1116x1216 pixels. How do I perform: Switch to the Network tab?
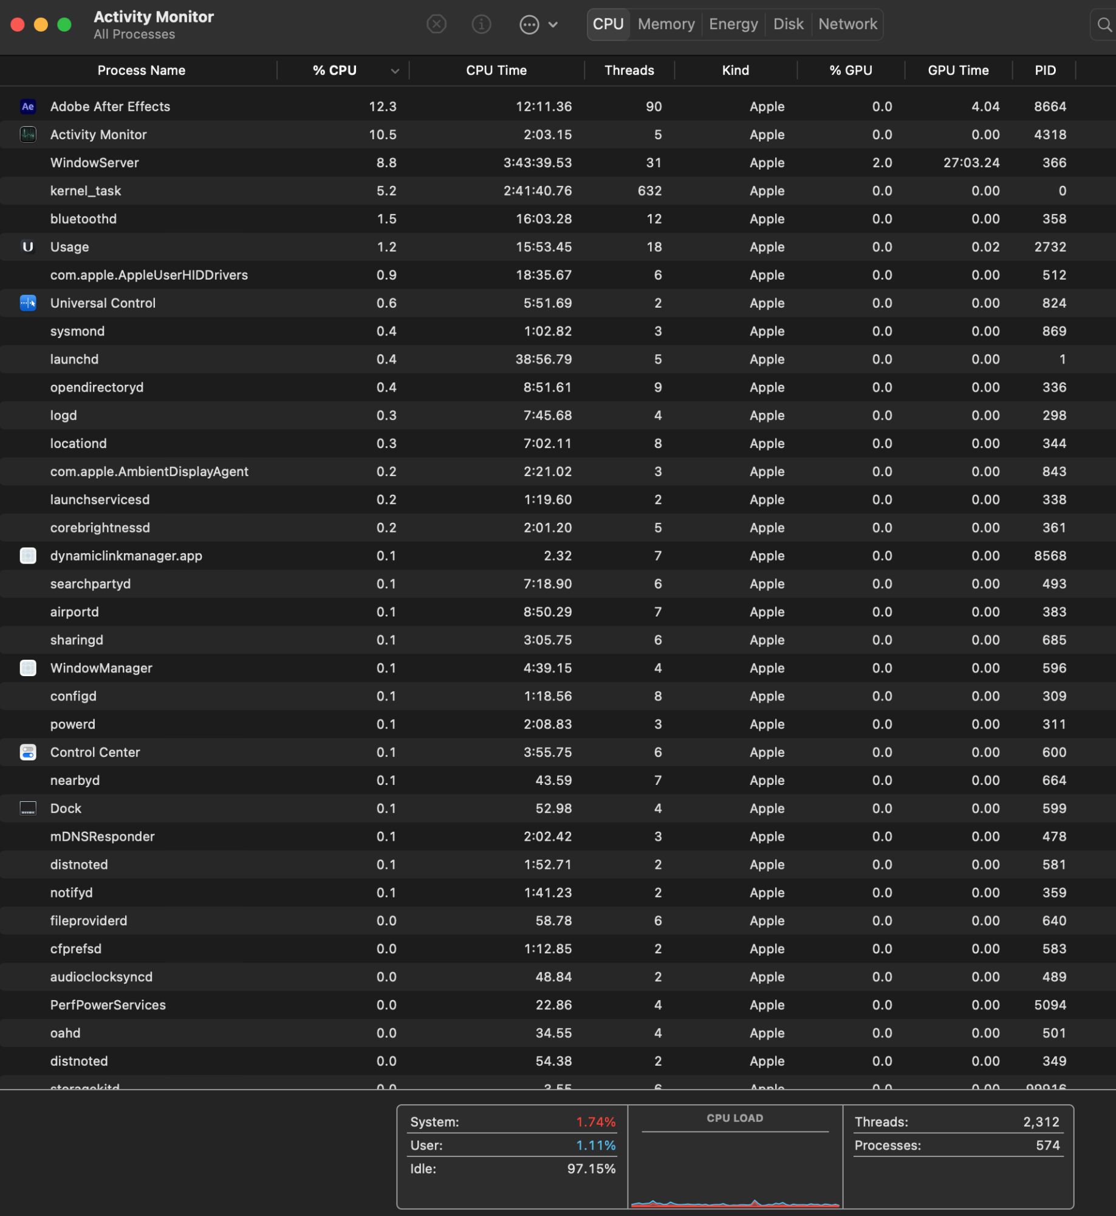[x=847, y=24]
